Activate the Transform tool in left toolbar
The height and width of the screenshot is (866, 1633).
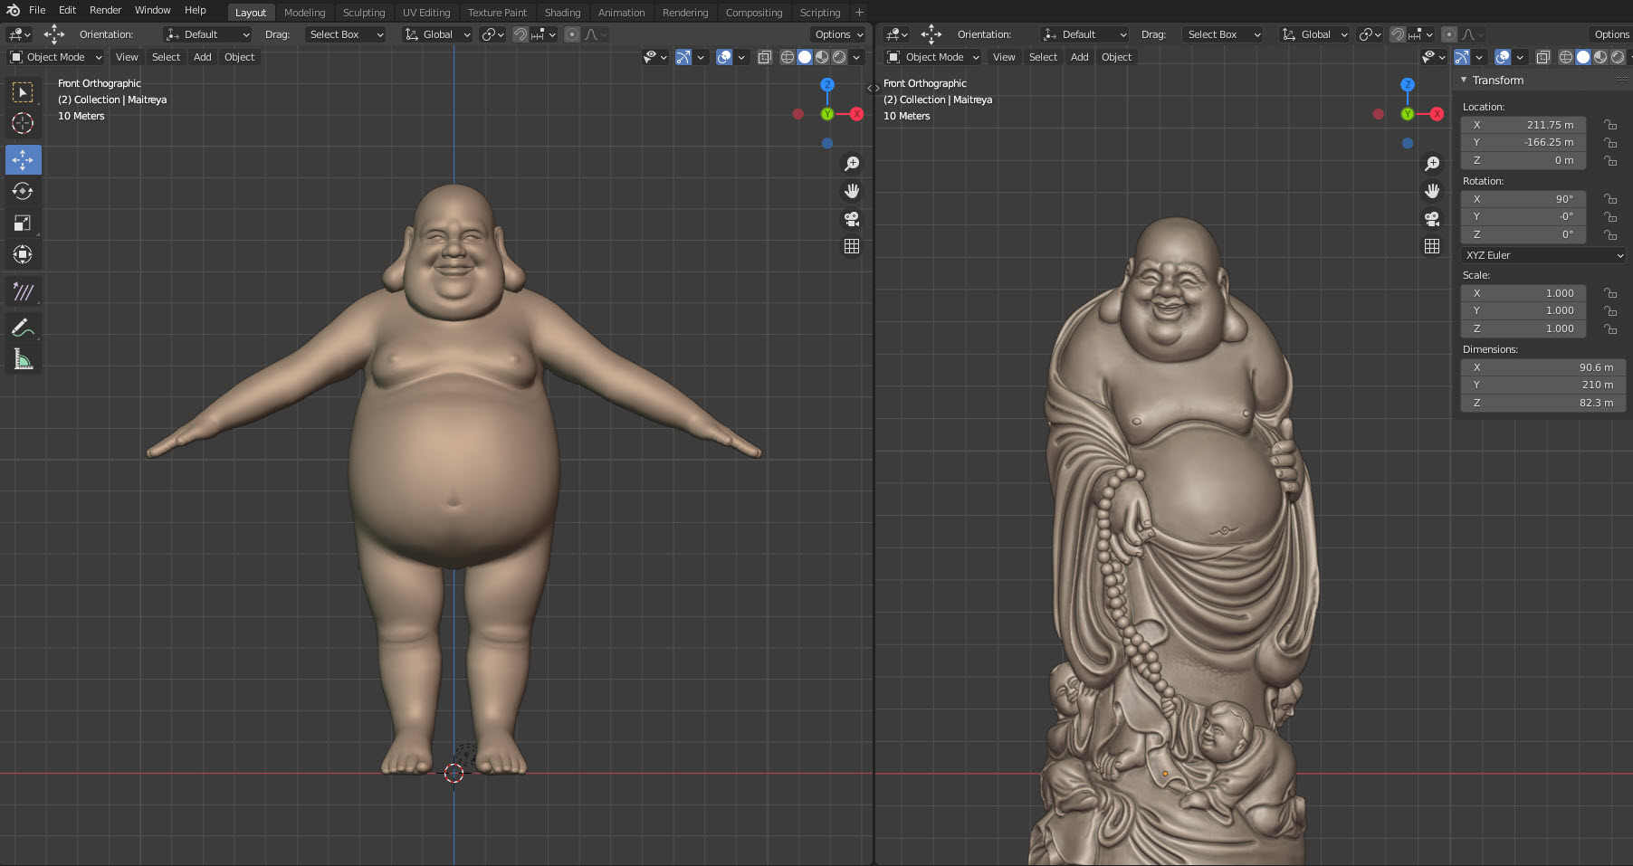(x=23, y=254)
